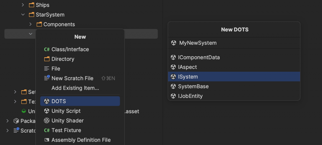Click the Unity icon next to IComponentData

(173, 58)
